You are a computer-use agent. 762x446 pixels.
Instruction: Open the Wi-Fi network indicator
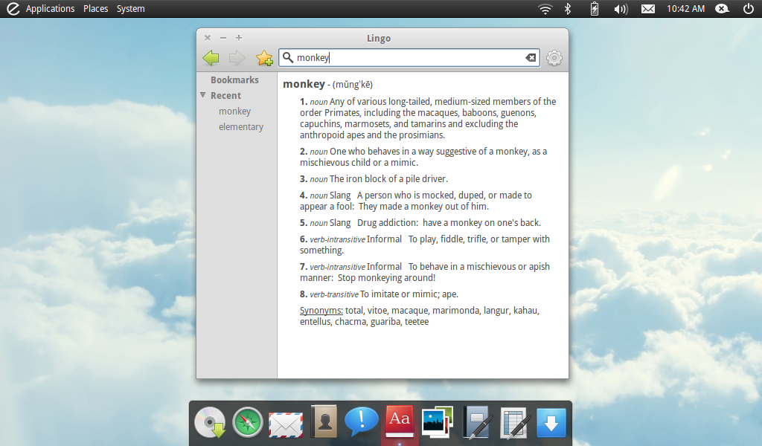click(x=545, y=9)
